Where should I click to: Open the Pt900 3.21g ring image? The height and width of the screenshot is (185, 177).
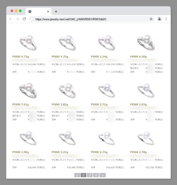point(67,138)
